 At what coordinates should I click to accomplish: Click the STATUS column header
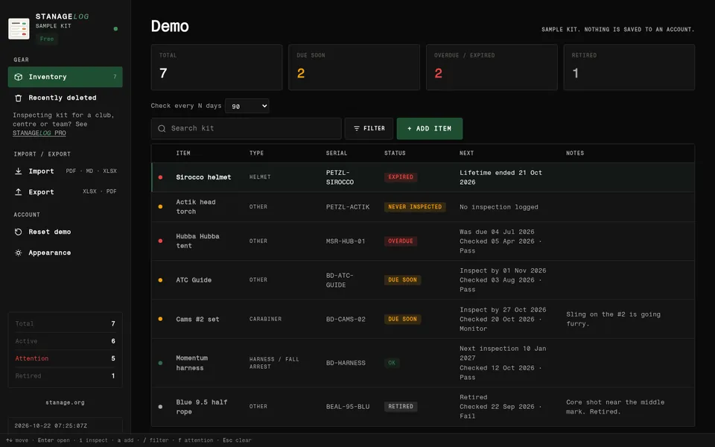395,153
